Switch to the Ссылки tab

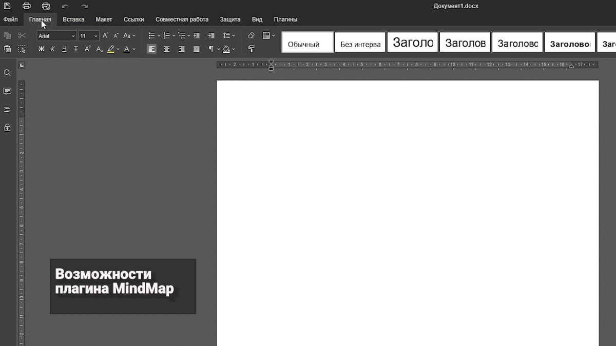(x=133, y=19)
